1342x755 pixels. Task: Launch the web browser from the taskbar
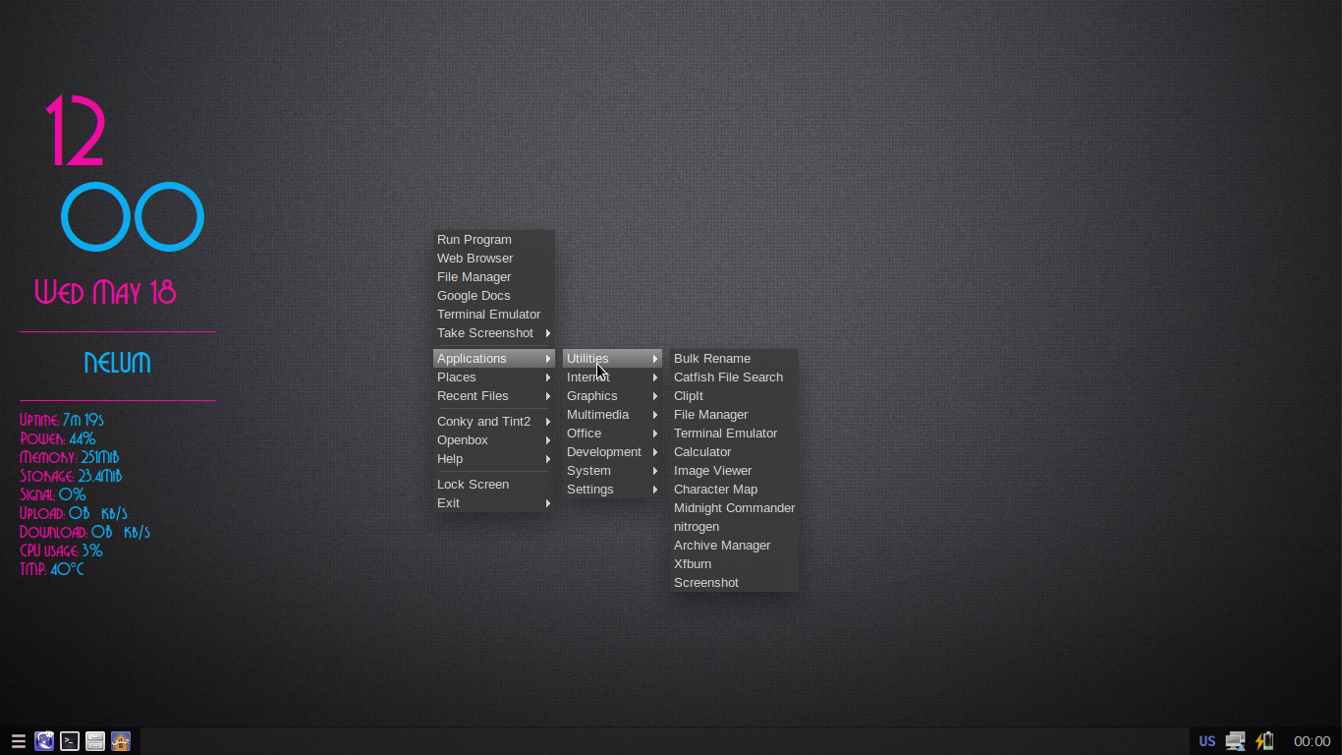click(x=44, y=741)
